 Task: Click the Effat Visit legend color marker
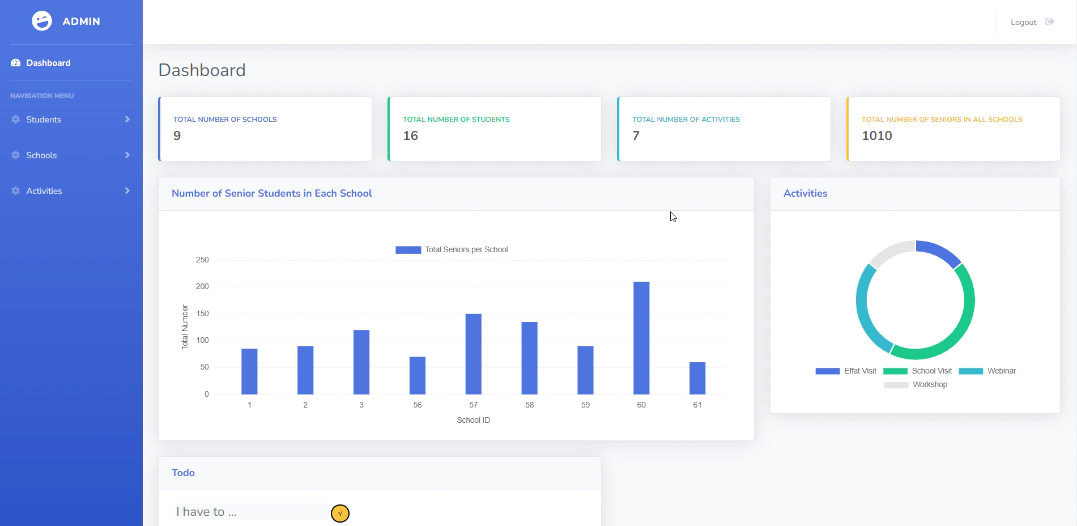pyautogui.click(x=827, y=371)
